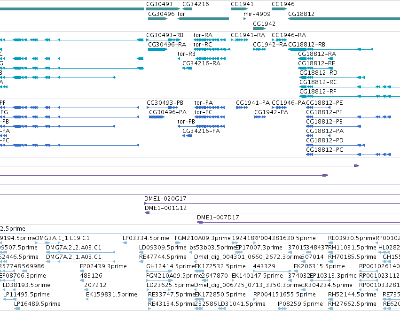Select the CG1941-PA protein
The height and width of the screenshot is (311, 400).
point(242,108)
